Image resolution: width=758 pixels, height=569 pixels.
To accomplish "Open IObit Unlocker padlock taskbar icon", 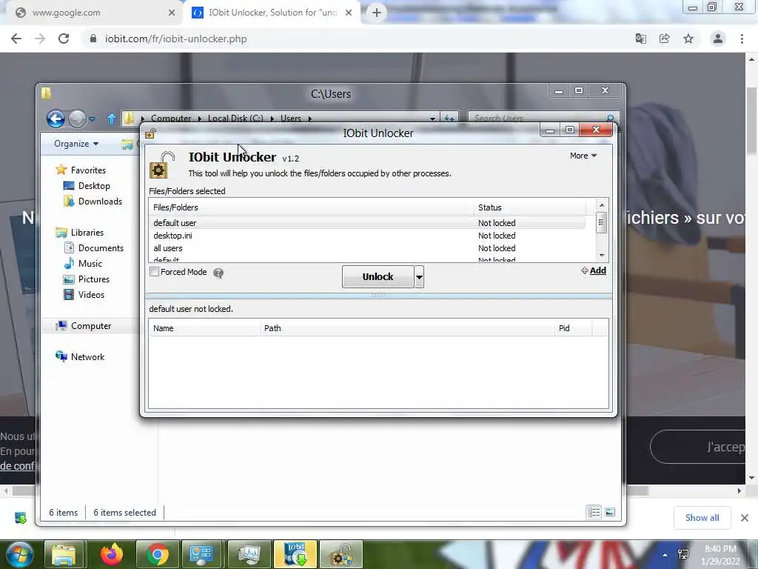I will [x=341, y=554].
